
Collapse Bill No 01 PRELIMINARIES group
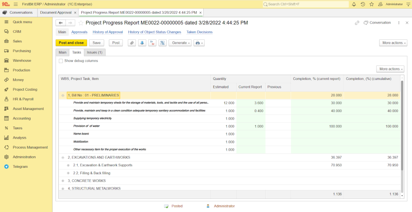click(63, 95)
